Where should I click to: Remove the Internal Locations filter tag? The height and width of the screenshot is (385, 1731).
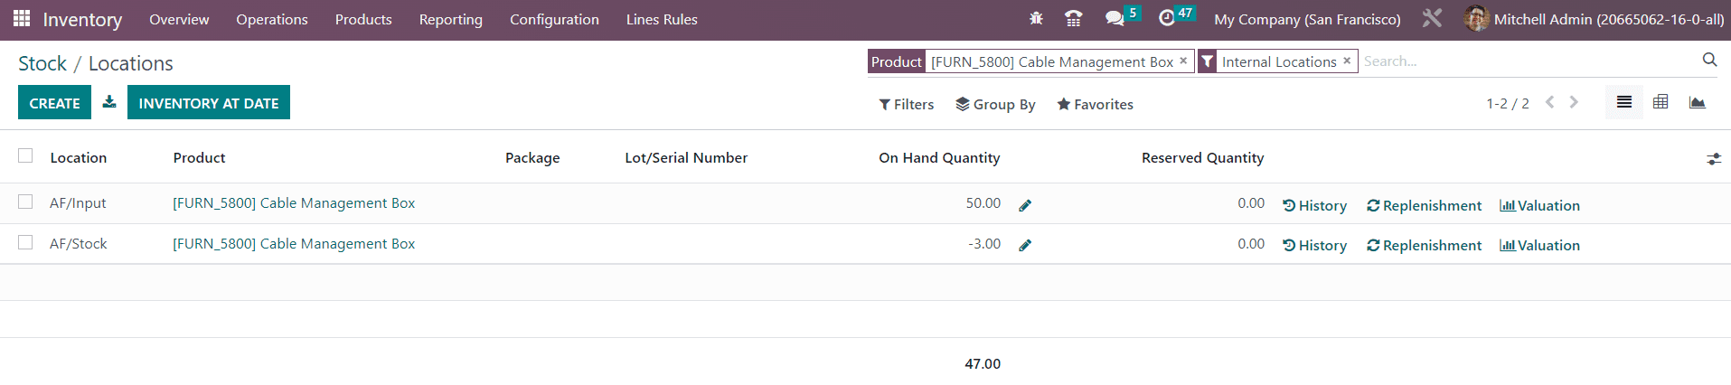1347,61
